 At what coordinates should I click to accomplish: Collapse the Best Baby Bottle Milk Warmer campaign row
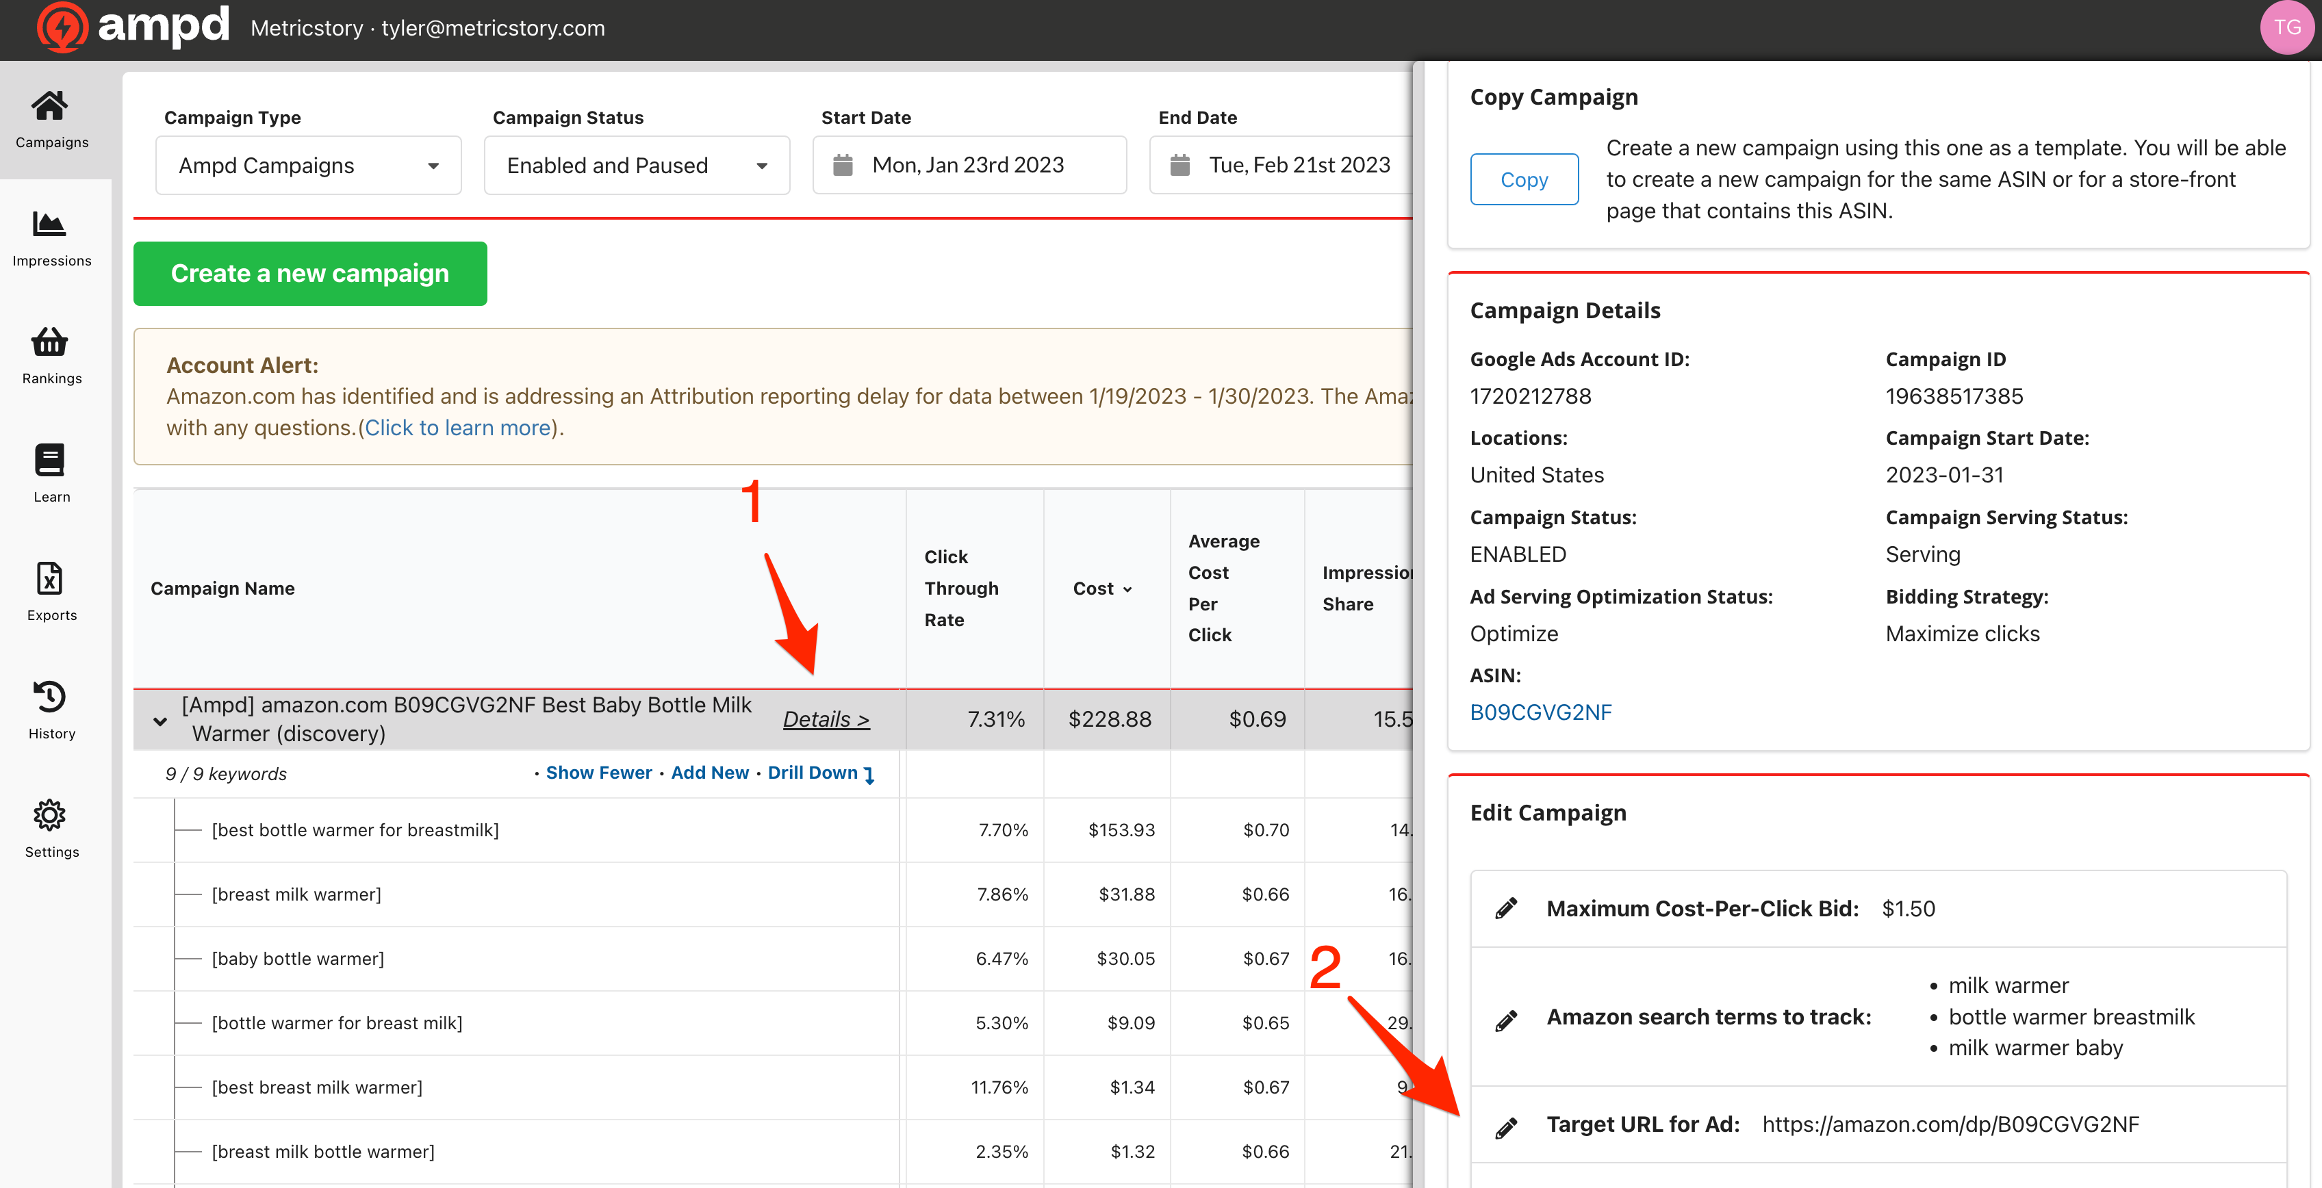point(160,721)
